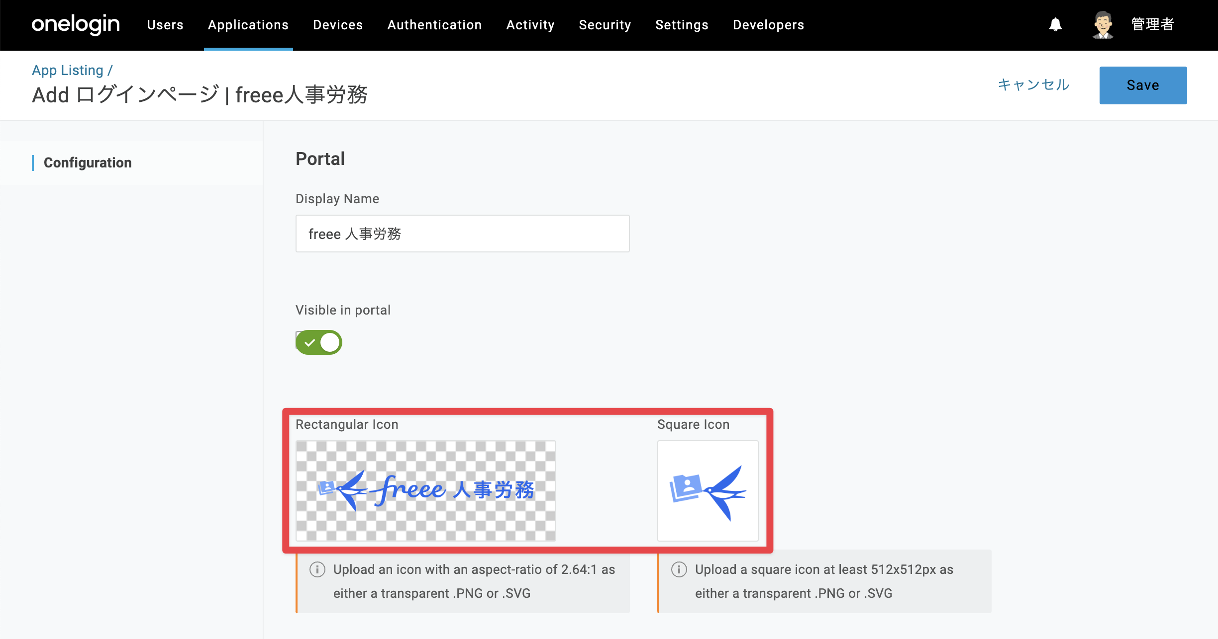Click the admin user avatar

[1103, 25]
